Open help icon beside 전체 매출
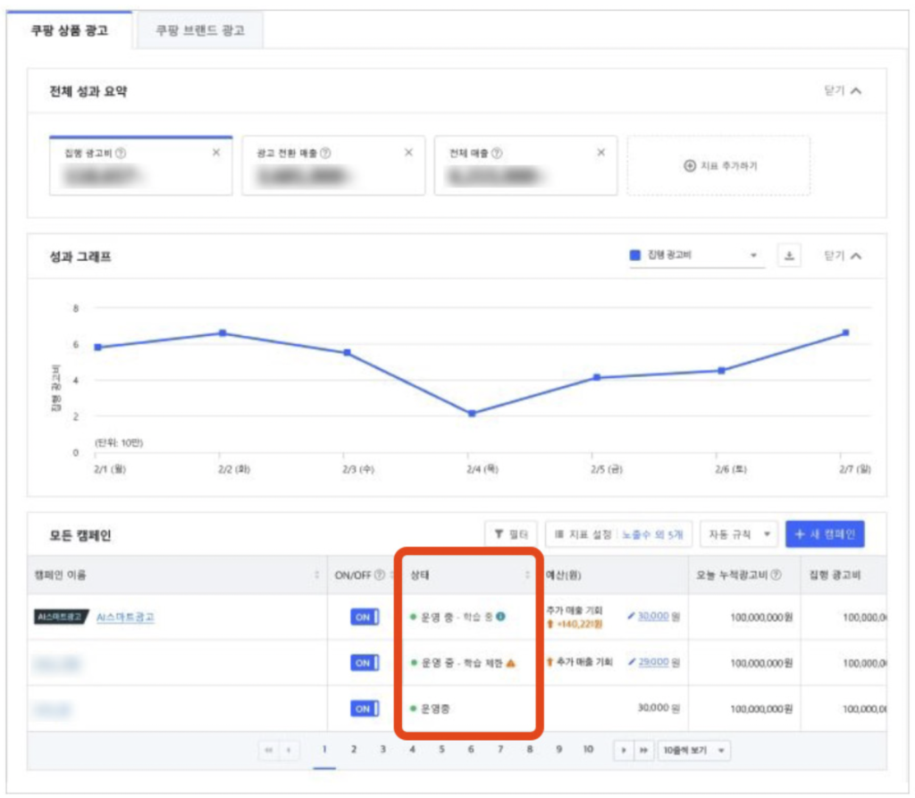Screen dimensions: 915x798 [497, 153]
